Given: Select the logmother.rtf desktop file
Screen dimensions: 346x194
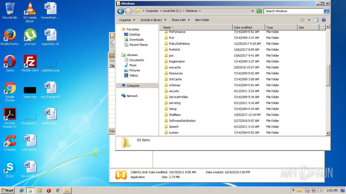Looking at the screenshot, I should click(50, 37).
